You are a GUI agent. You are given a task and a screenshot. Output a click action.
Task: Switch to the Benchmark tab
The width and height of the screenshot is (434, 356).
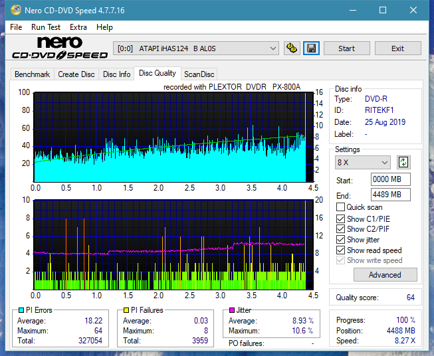coord(33,74)
